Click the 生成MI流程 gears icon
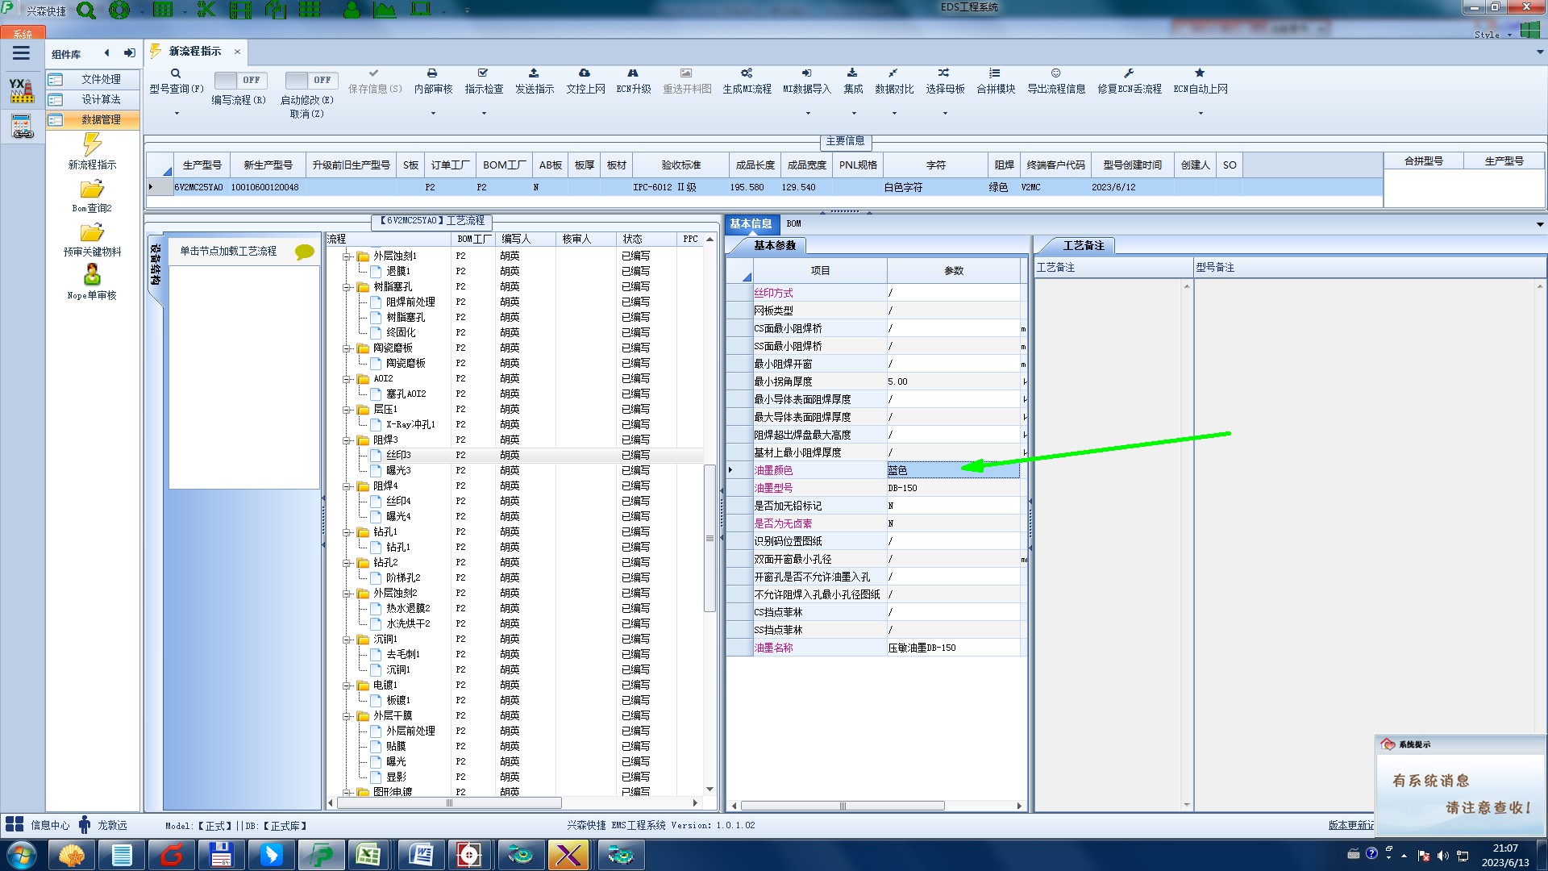This screenshot has width=1548, height=871. 747,73
